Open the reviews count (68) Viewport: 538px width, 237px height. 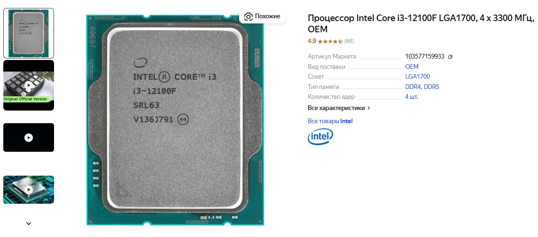tap(349, 41)
